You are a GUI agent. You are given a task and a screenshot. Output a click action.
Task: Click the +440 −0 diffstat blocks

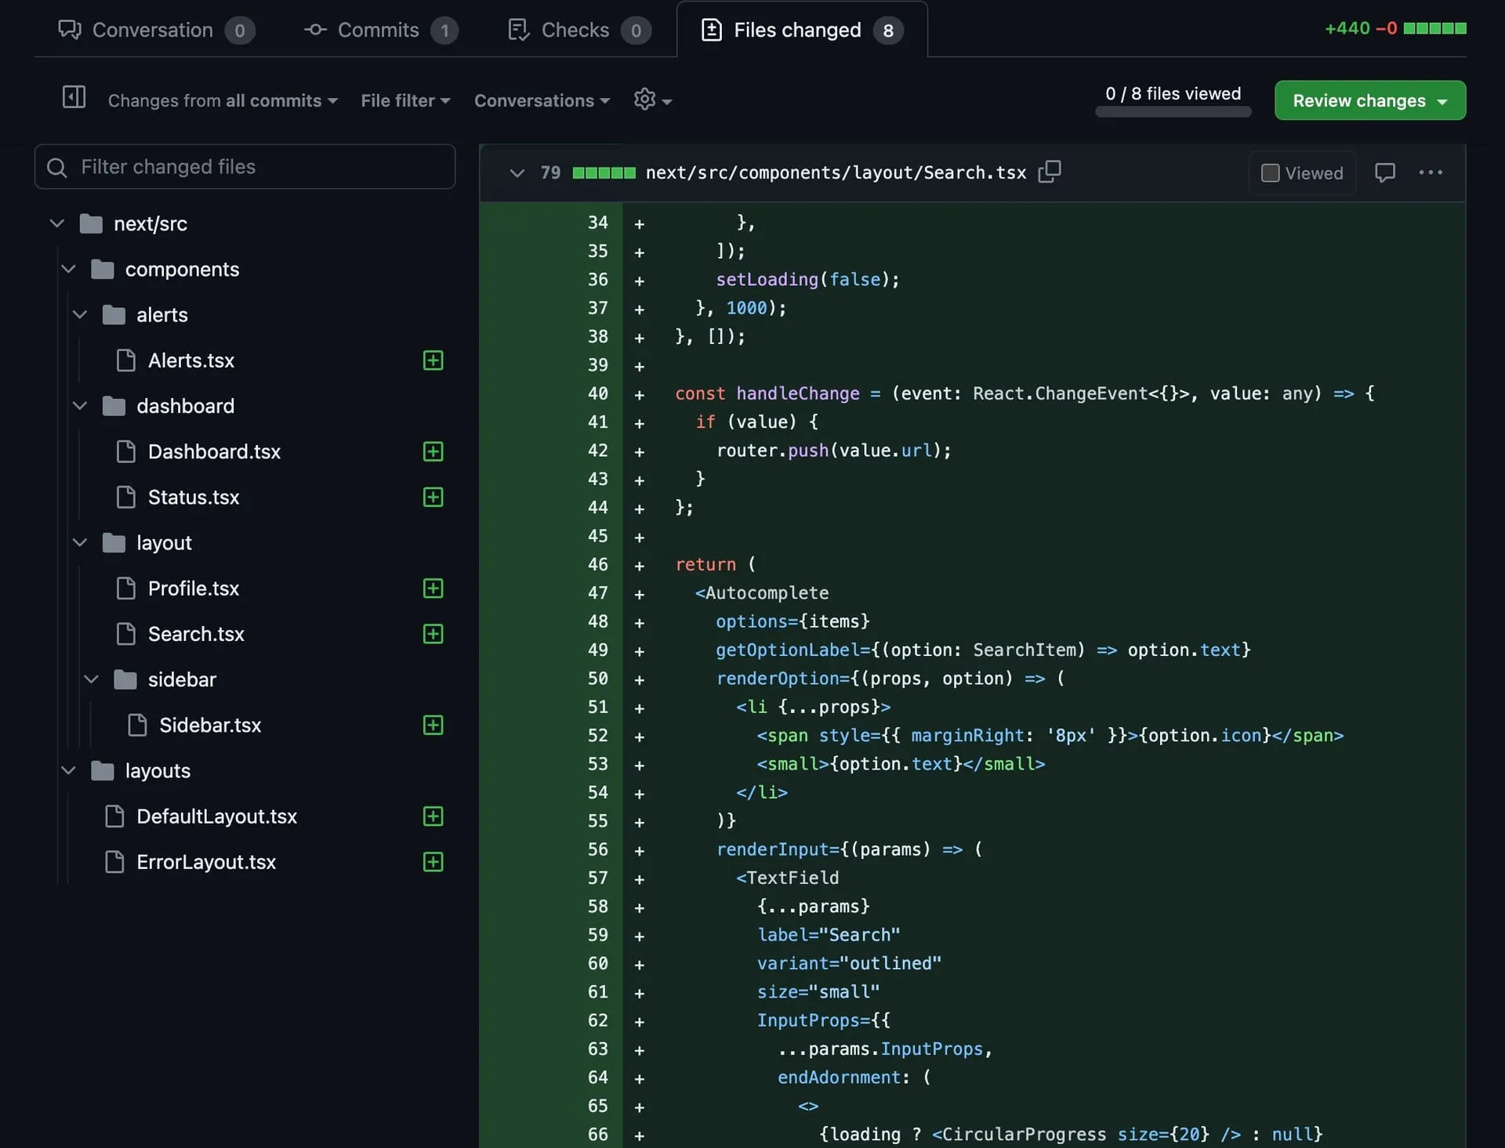[x=1434, y=29]
